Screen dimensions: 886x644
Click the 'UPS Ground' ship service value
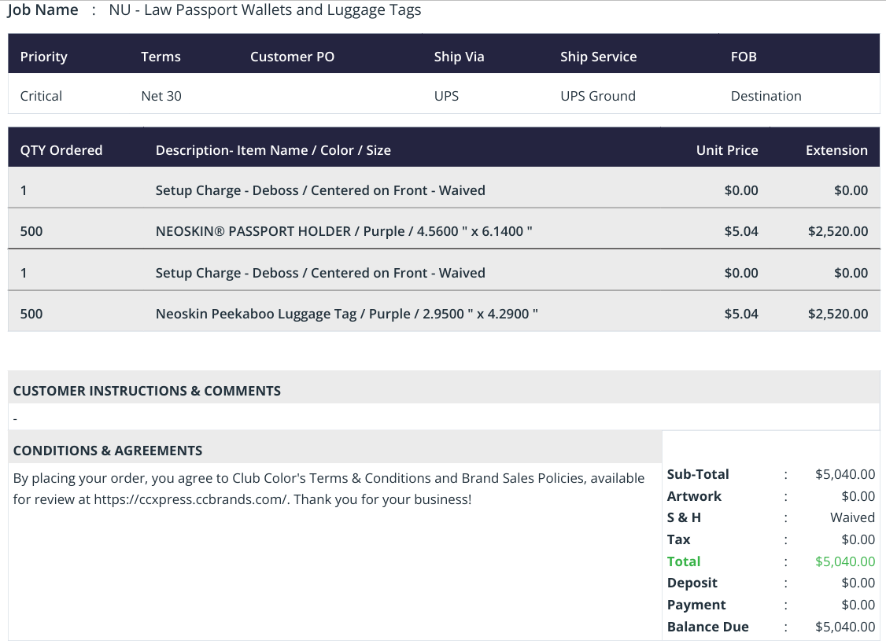point(598,96)
